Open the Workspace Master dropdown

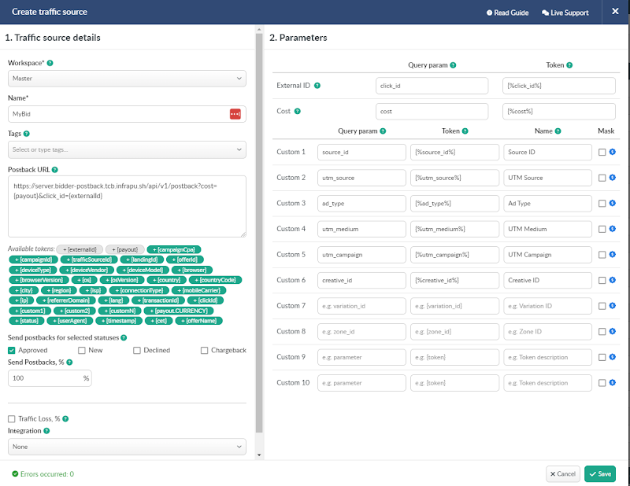coord(127,79)
